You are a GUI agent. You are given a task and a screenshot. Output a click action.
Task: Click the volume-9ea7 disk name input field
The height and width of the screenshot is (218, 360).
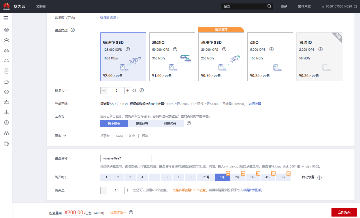coord(126,158)
